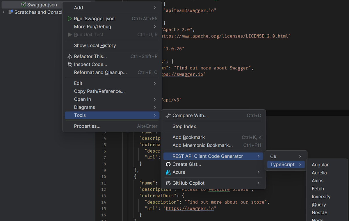
Task: Expand the More Run/Debug submenu arrow
Action: tap(155, 26)
